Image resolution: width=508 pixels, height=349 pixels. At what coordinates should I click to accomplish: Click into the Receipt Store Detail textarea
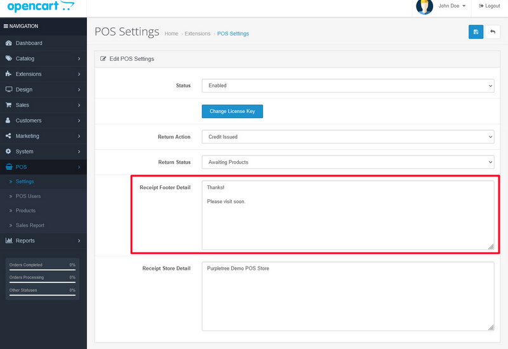click(x=348, y=296)
